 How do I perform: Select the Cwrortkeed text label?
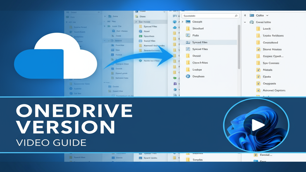(x=271, y=42)
